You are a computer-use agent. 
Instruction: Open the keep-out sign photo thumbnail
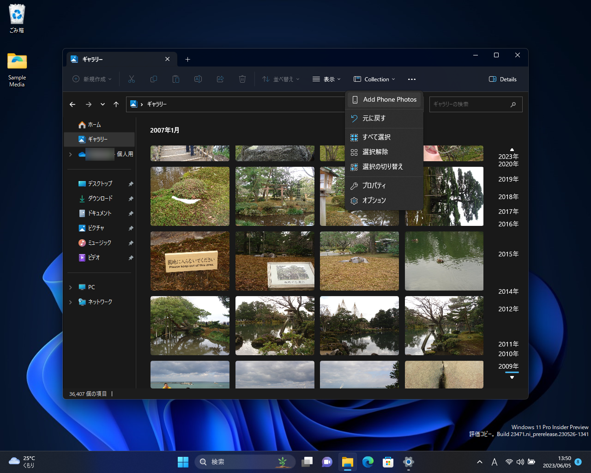(190, 261)
